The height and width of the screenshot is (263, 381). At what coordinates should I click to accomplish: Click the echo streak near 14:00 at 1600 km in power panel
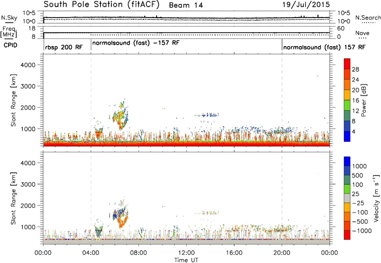207,115
